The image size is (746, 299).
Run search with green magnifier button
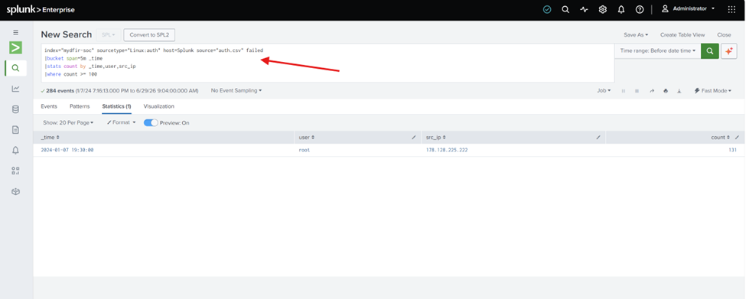tap(710, 51)
